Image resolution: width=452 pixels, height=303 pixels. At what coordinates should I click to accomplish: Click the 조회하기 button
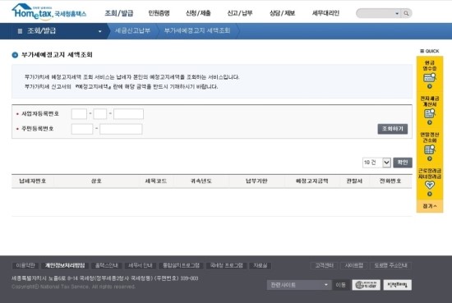pos(393,129)
